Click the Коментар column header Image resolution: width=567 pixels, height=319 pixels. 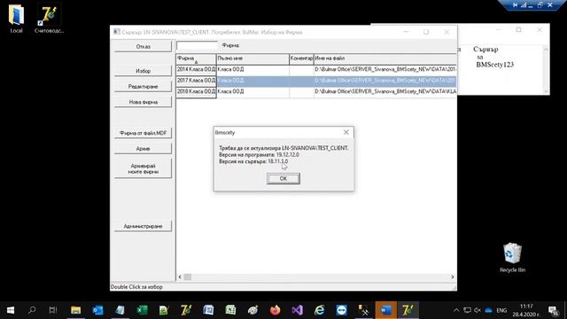pos(301,58)
